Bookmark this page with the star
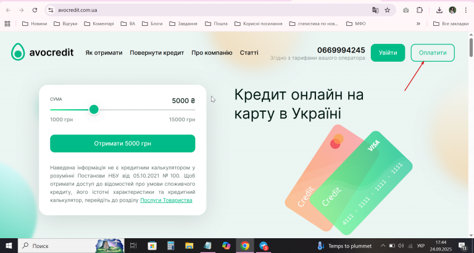The width and height of the screenshot is (474, 253). pos(387,10)
